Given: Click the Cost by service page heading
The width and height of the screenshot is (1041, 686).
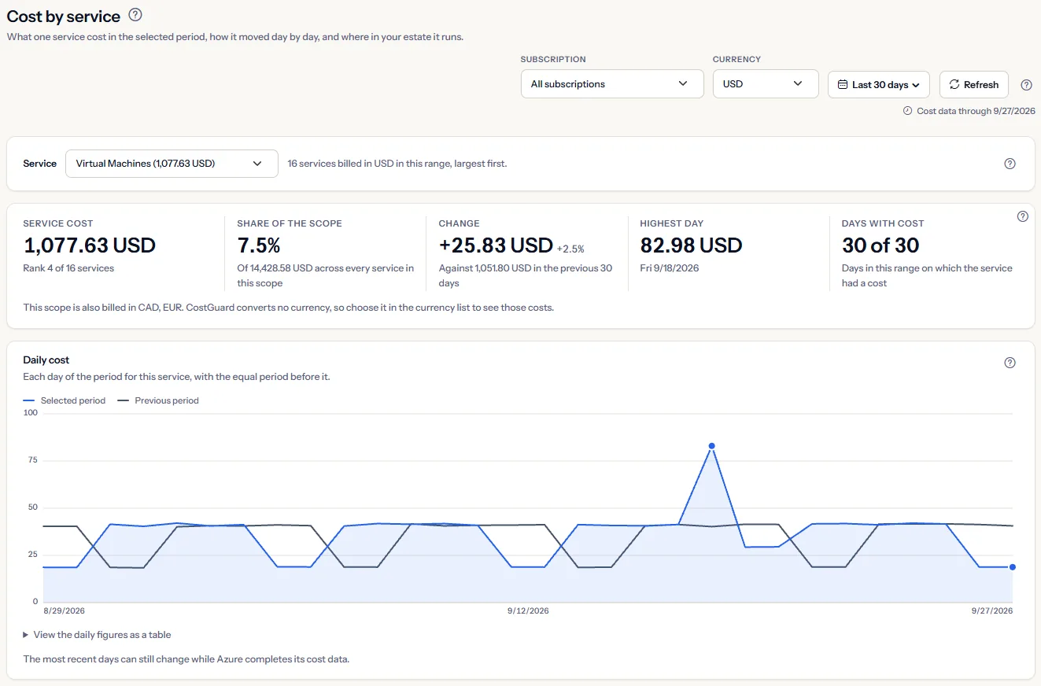Looking at the screenshot, I should pos(64,16).
